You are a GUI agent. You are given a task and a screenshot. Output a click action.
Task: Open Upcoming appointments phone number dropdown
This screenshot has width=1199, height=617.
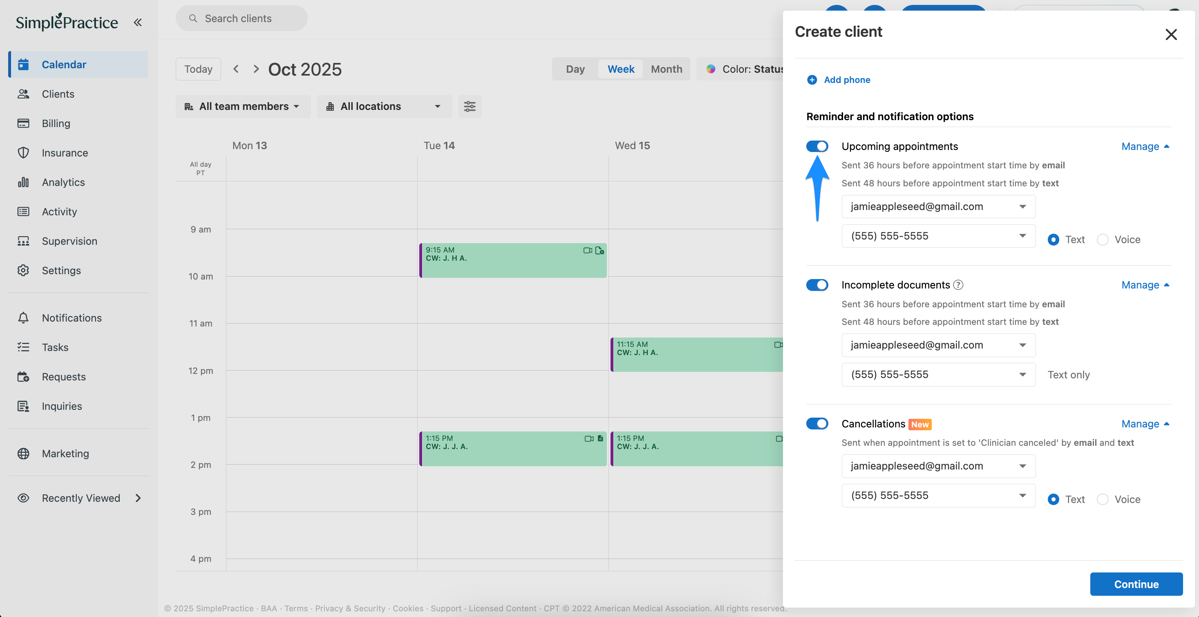938,236
